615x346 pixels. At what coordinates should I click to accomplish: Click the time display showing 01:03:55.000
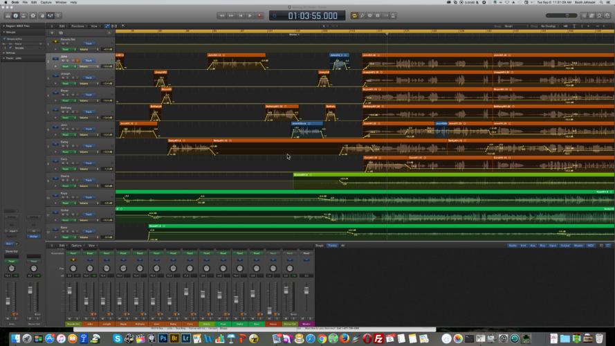(x=313, y=16)
